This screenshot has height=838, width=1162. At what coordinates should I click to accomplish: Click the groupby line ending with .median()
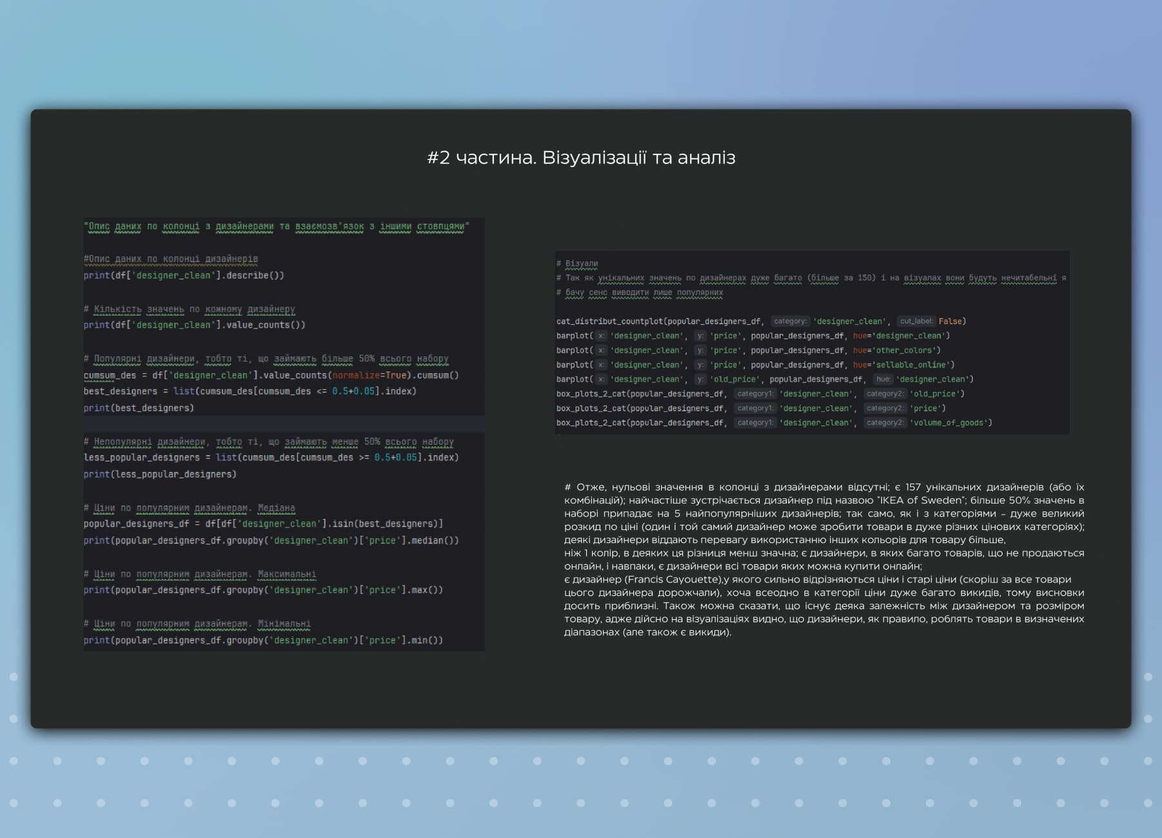point(271,541)
